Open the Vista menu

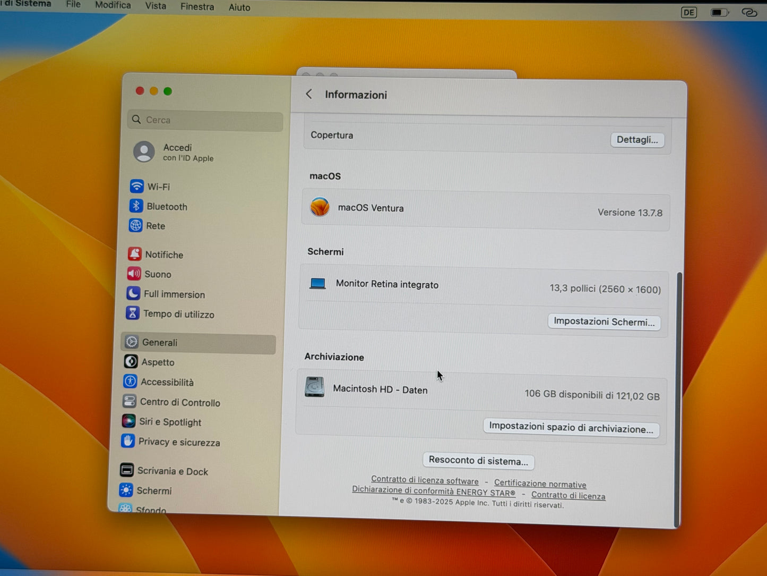click(156, 6)
